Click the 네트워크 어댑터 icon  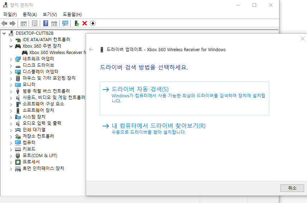pyautogui.click(x=18, y=59)
